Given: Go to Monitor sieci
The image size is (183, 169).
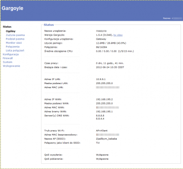Looking at the screenshot, I should coord(14,43).
